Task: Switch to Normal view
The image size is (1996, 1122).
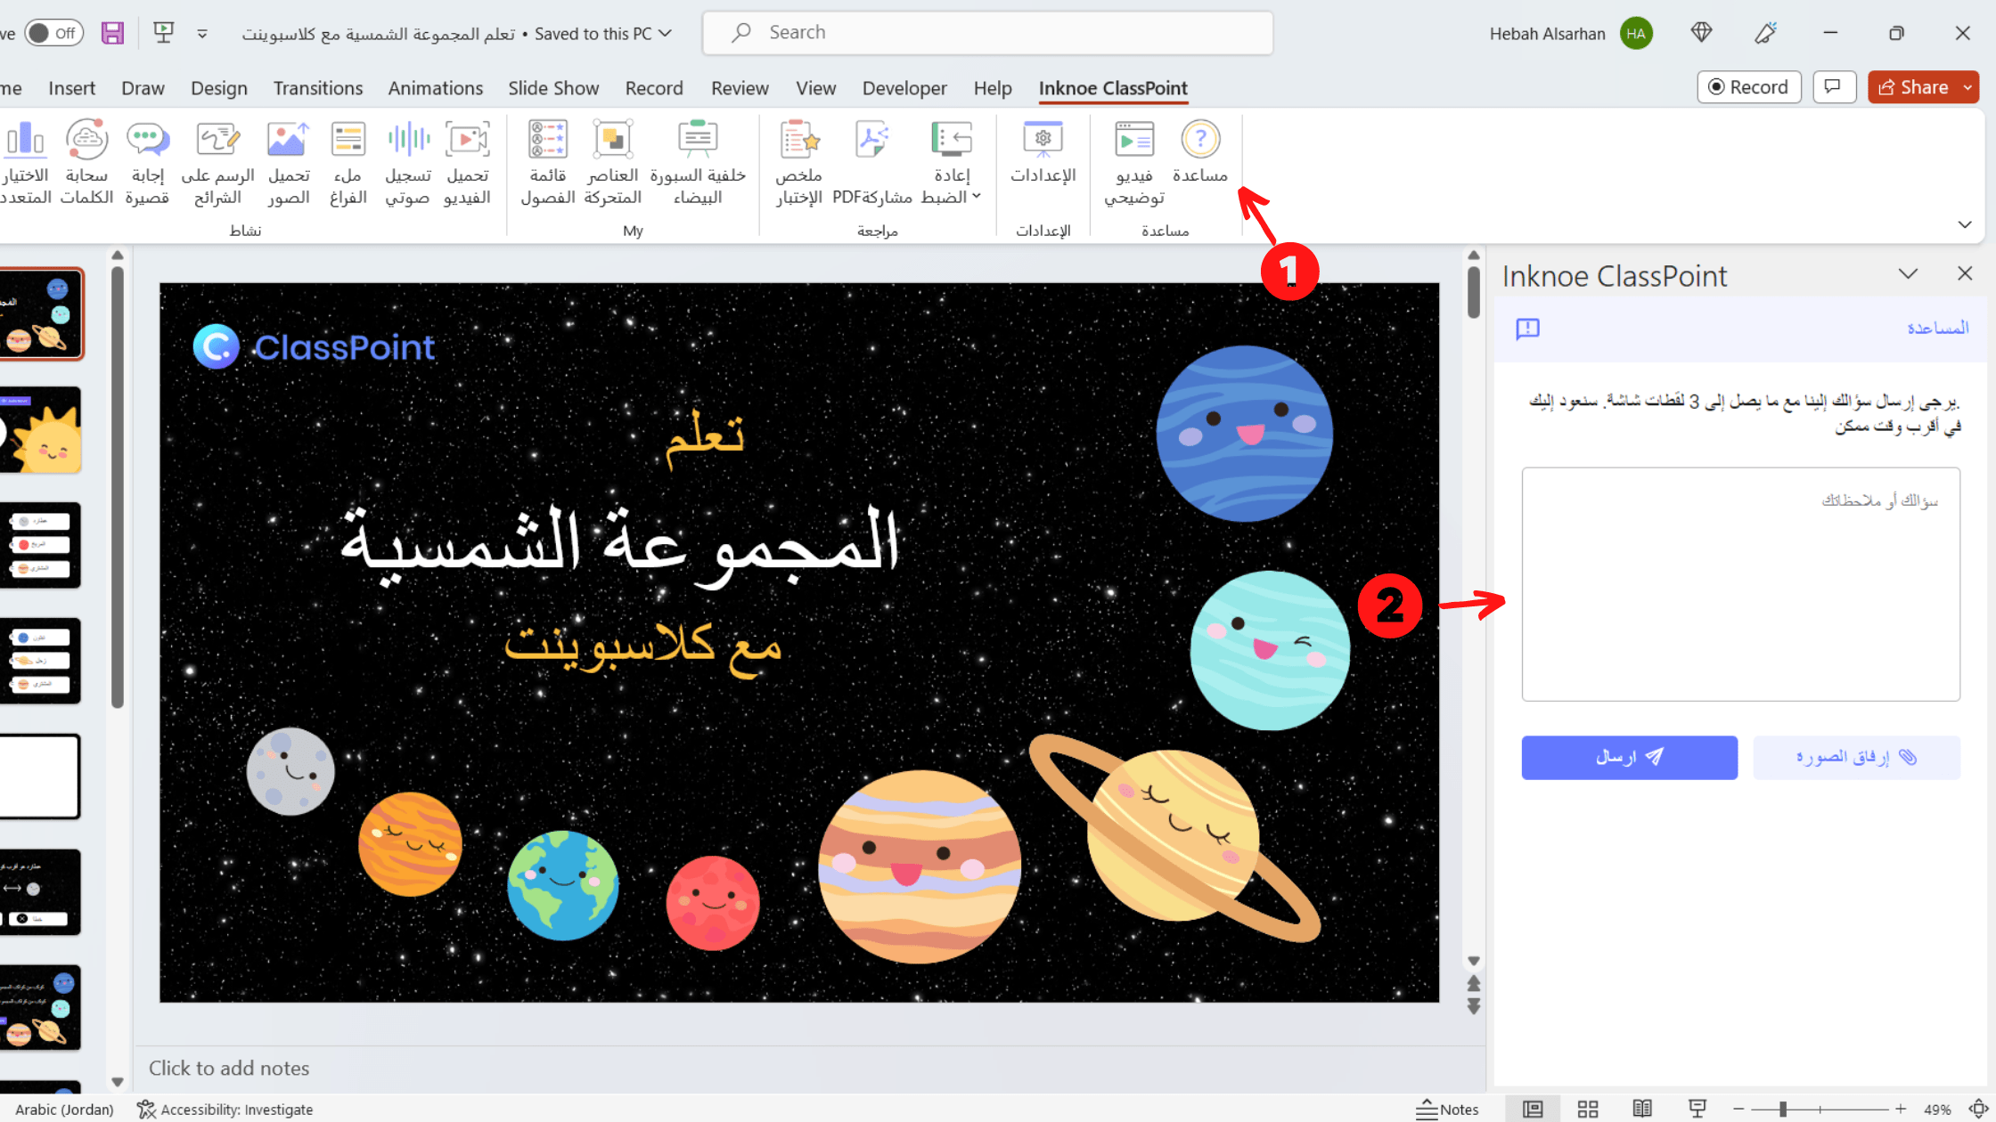Action: pyautogui.click(x=1533, y=1110)
